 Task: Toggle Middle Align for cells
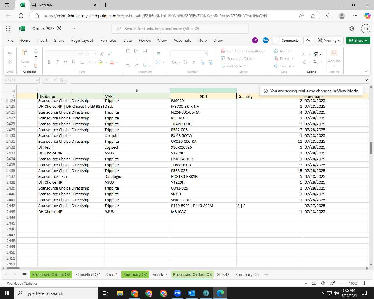[x=136, y=51]
